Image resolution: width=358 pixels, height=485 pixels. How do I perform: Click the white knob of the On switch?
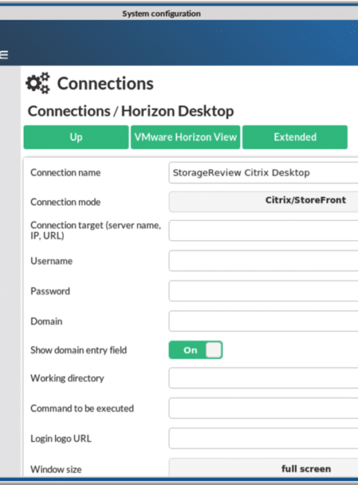(x=213, y=350)
